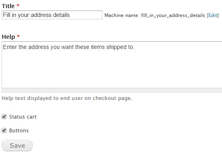Uncheck the Buttons checkbox

[x=4, y=130]
